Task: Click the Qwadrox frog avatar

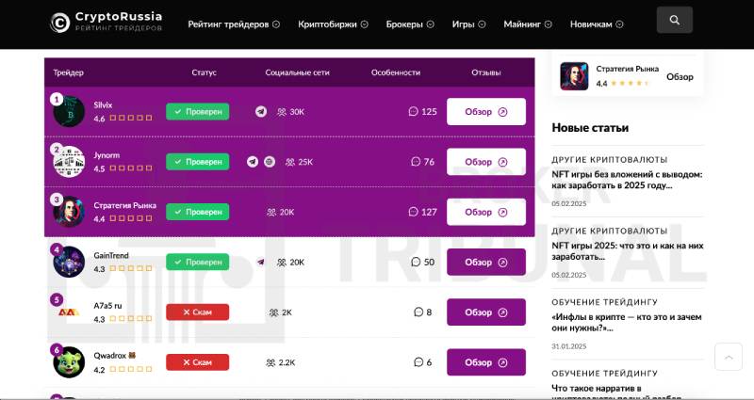Action: 69,361
